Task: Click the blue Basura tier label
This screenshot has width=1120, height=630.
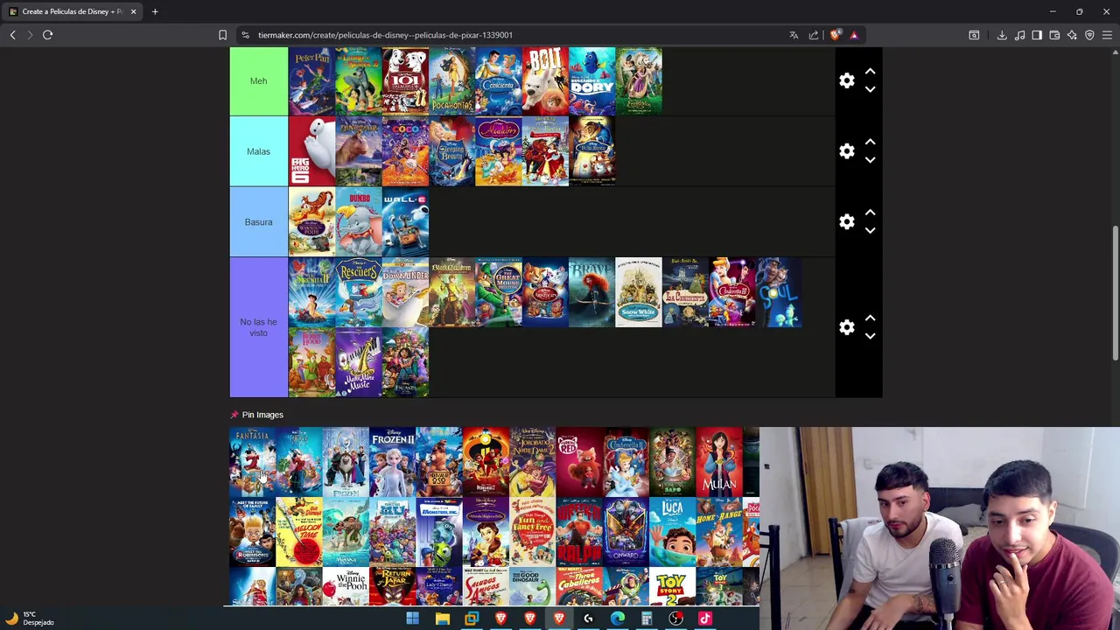Action: pyautogui.click(x=258, y=221)
